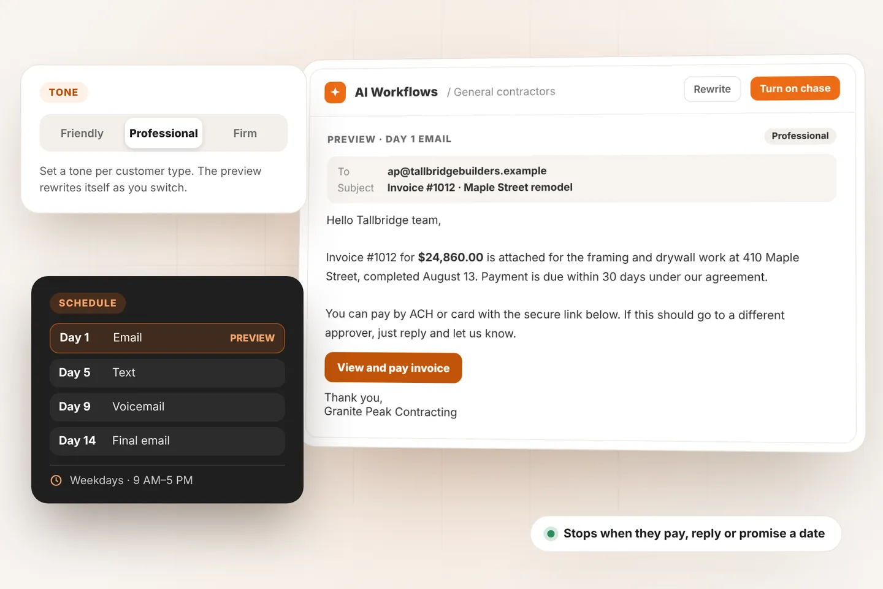Click the Set a tone per customer description
Screen dimensions: 883x589
[151, 179]
